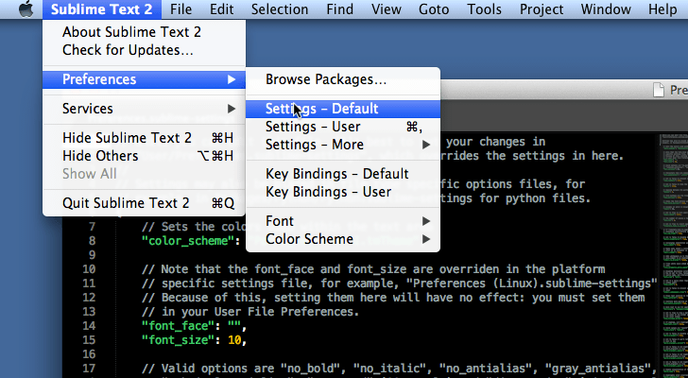The height and width of the screenshot is (378, 688).
Task: Open the View menu
Action: point(387,9)
